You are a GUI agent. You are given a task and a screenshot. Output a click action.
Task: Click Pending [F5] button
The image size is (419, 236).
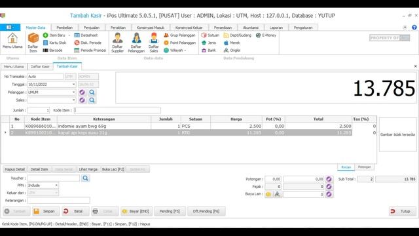point(170,211)
